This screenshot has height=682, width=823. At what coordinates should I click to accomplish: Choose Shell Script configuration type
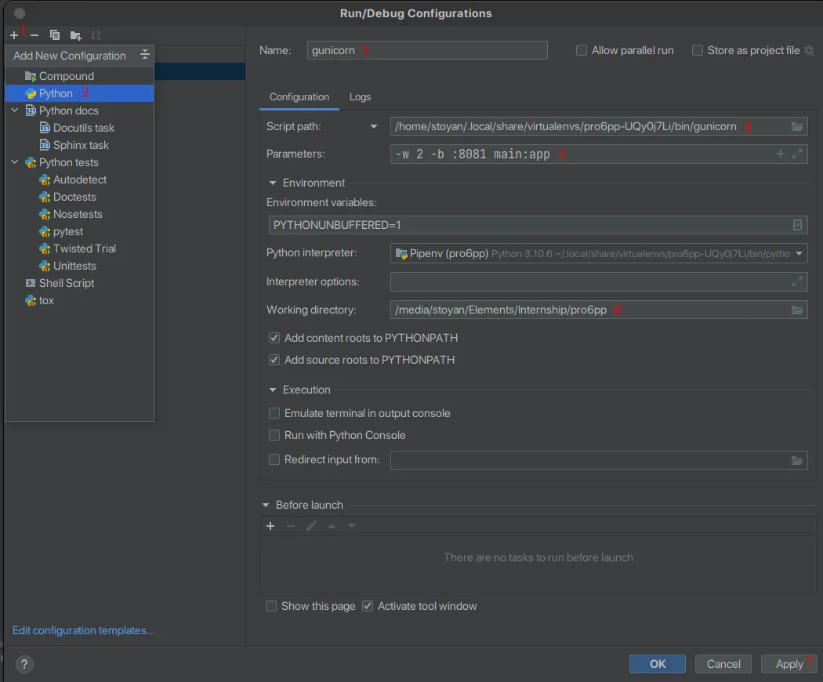click(66, 283)
